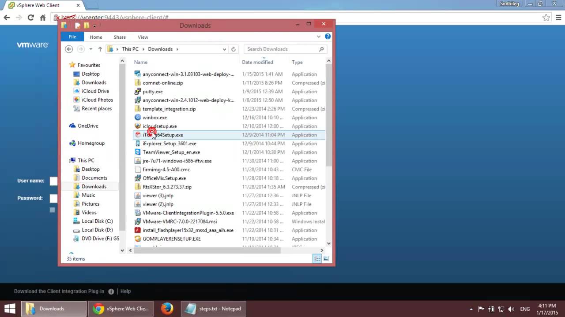Switch to steps.txt Notepad taskbar item

pyautogui.click(x=214, y=309)
